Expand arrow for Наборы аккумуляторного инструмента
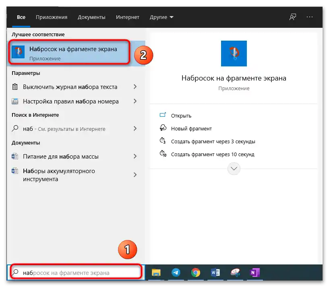Screen dimensions: 329x287 (135, 175)
